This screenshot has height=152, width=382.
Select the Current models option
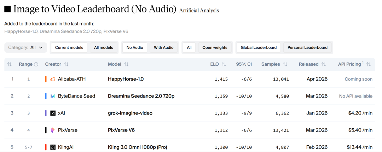click(69, 47)
